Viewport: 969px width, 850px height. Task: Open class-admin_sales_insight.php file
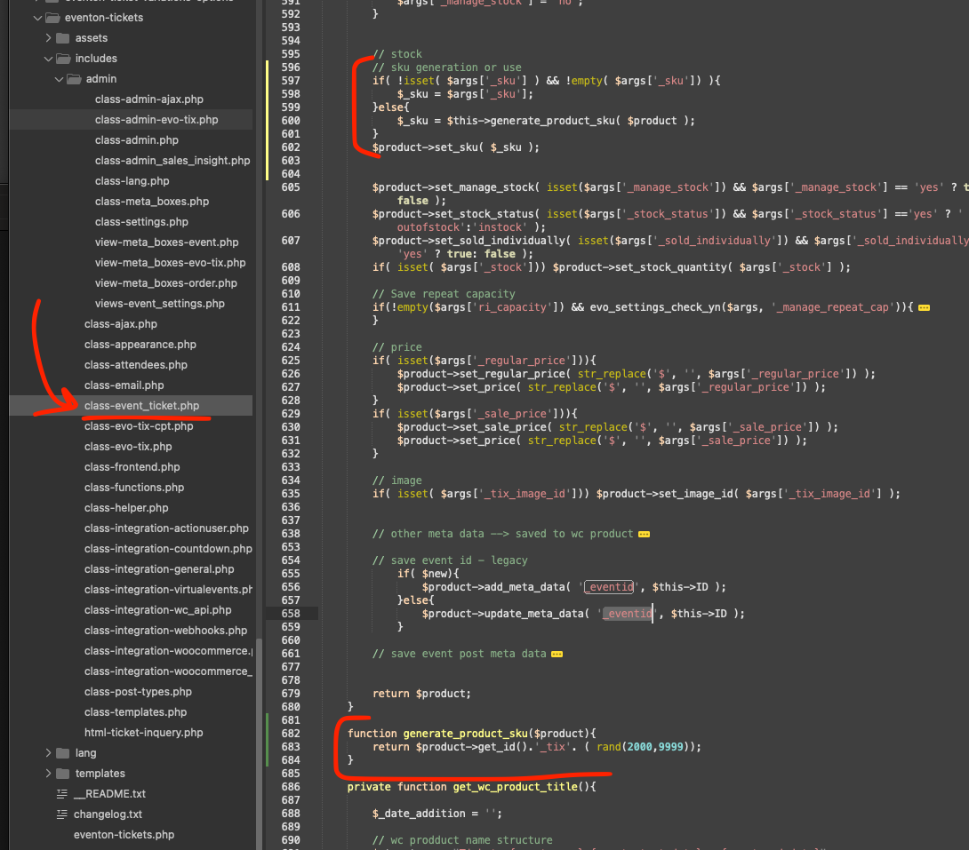pyautogui.click(x=172, y=161)
